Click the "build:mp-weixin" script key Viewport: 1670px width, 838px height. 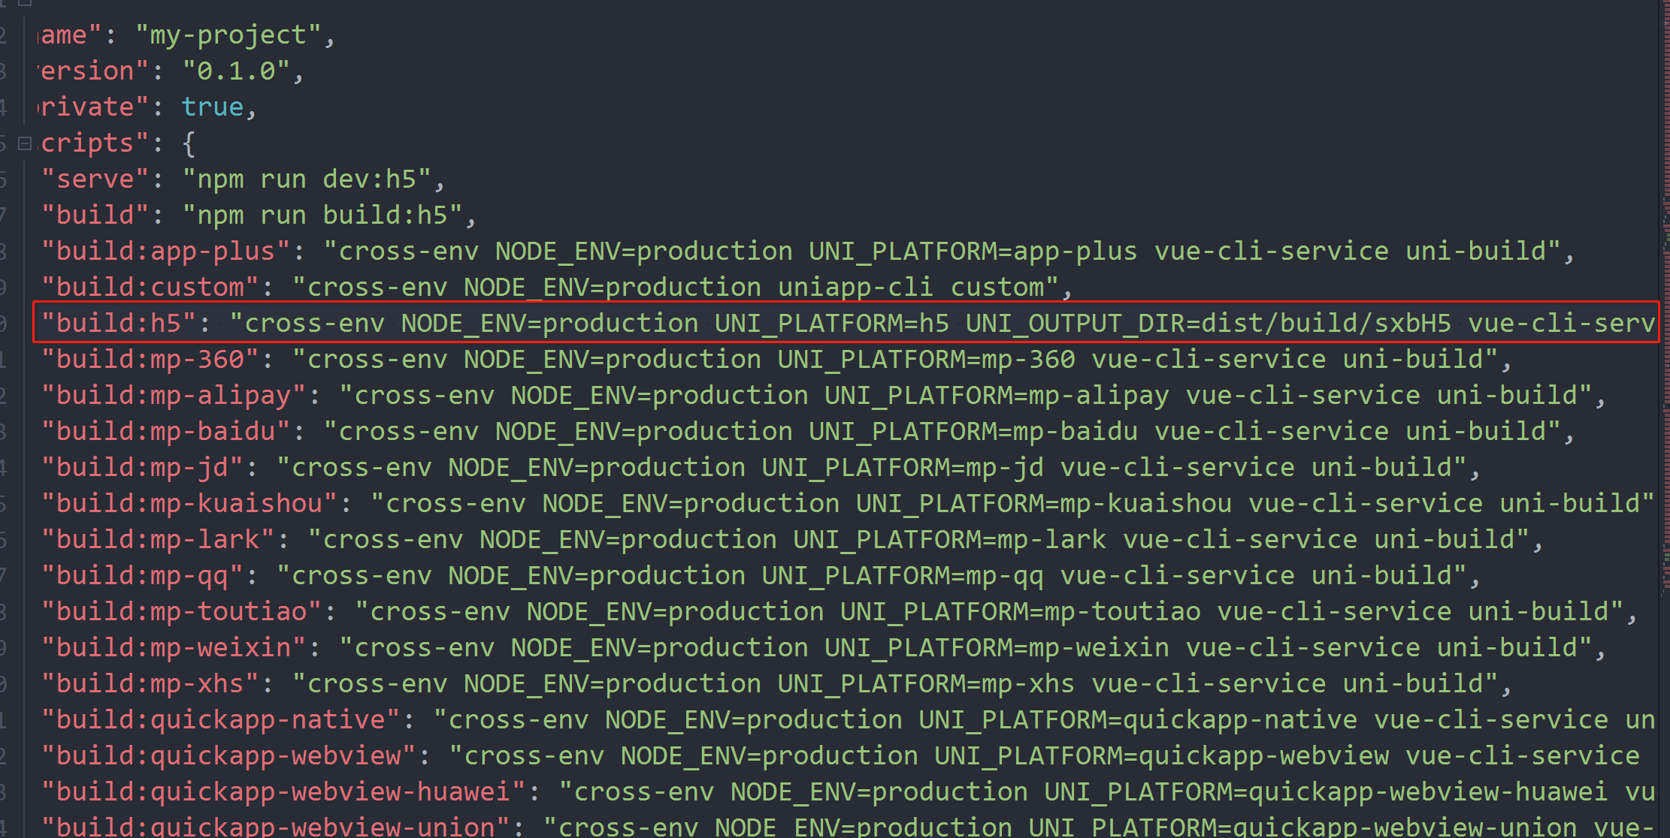[x=173, y=648]
